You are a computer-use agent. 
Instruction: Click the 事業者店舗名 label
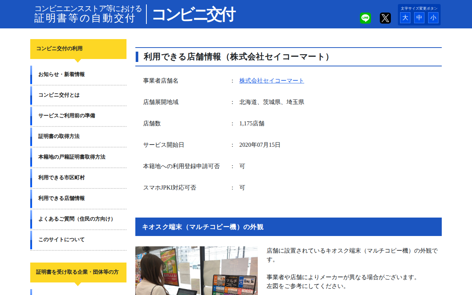click(161, 81)
